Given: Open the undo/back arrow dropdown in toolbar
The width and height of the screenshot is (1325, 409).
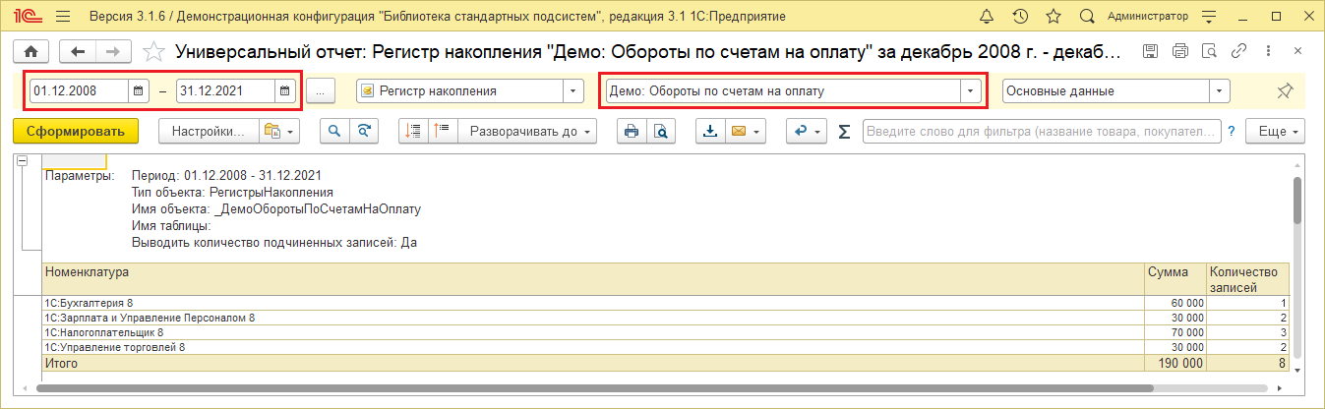Looking at the screenshot, I should click(807, 131).
